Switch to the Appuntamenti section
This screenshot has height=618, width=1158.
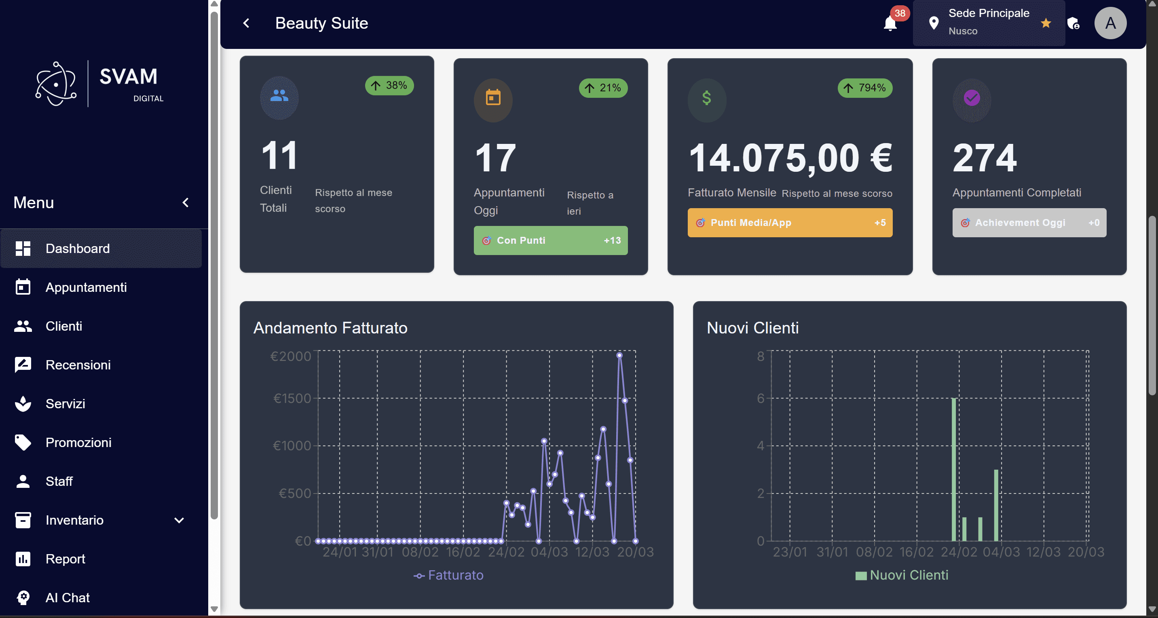tap(86, 287)
